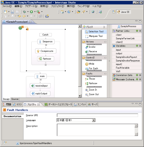The height and width of the screenshot is (147, 144).
Task: Open the データソースエクスプローラ tab
Action: point(58,105)
